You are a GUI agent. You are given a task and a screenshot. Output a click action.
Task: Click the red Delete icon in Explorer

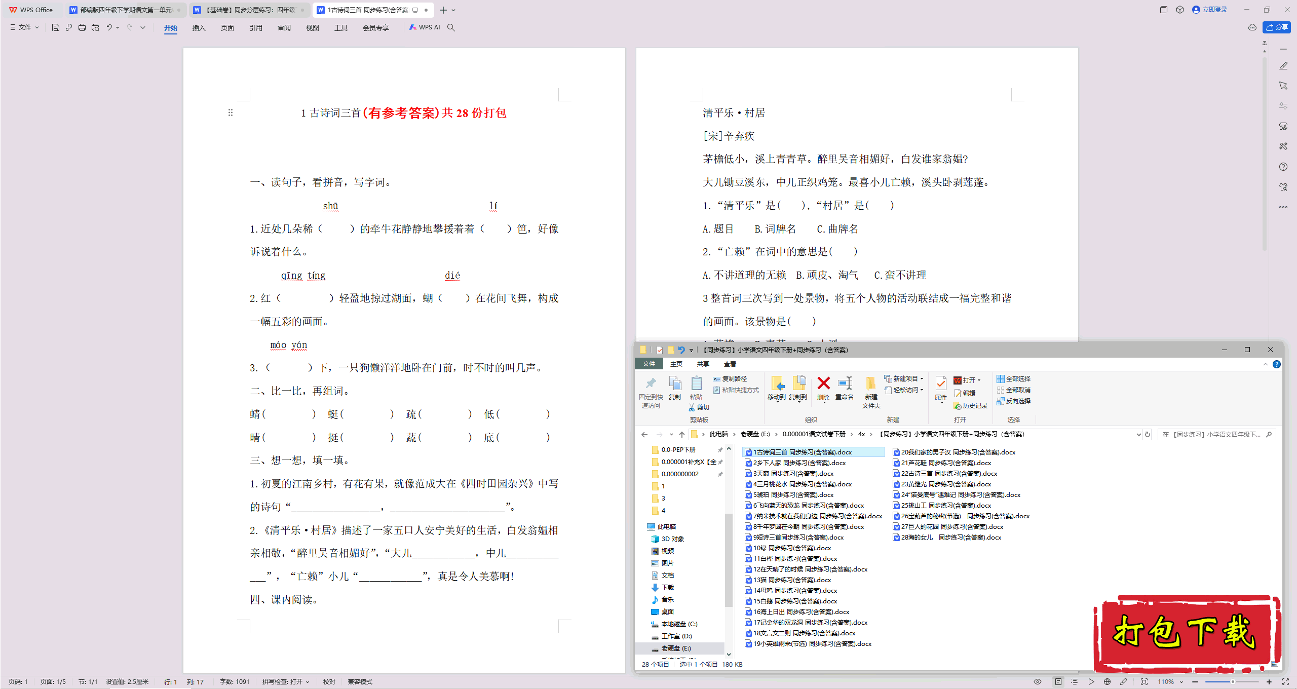tap(823, 389)
